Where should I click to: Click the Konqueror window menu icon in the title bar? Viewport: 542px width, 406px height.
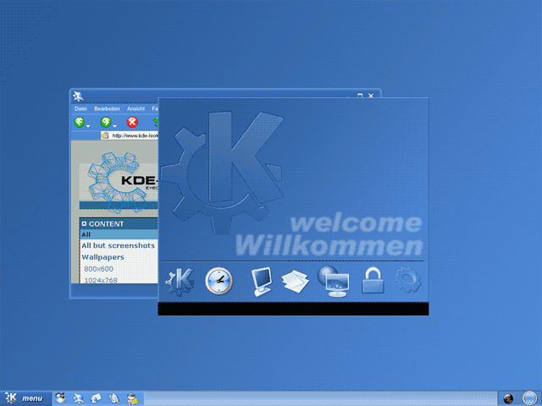coord(78,96)
